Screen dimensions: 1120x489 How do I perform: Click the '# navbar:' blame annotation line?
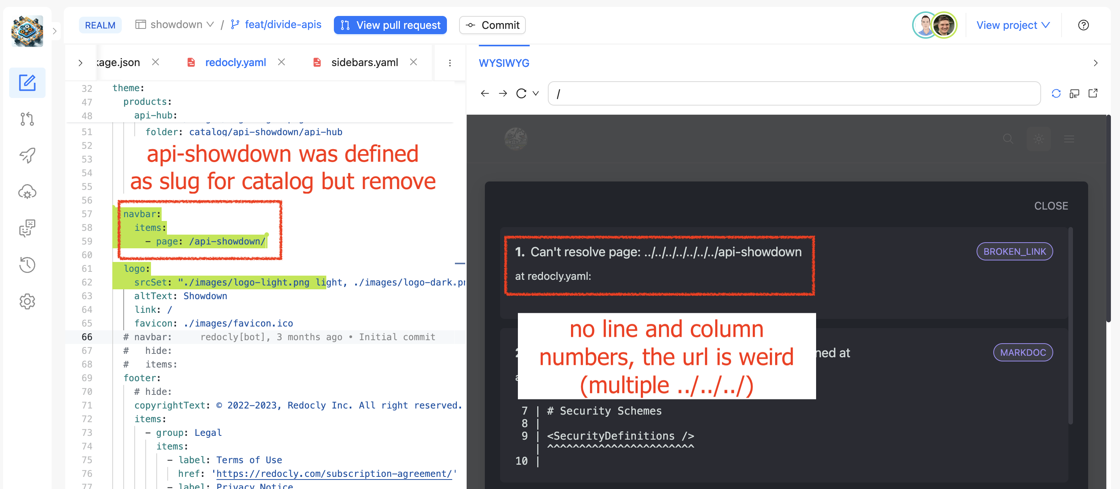pyautogui.click(x=279, y=337)
